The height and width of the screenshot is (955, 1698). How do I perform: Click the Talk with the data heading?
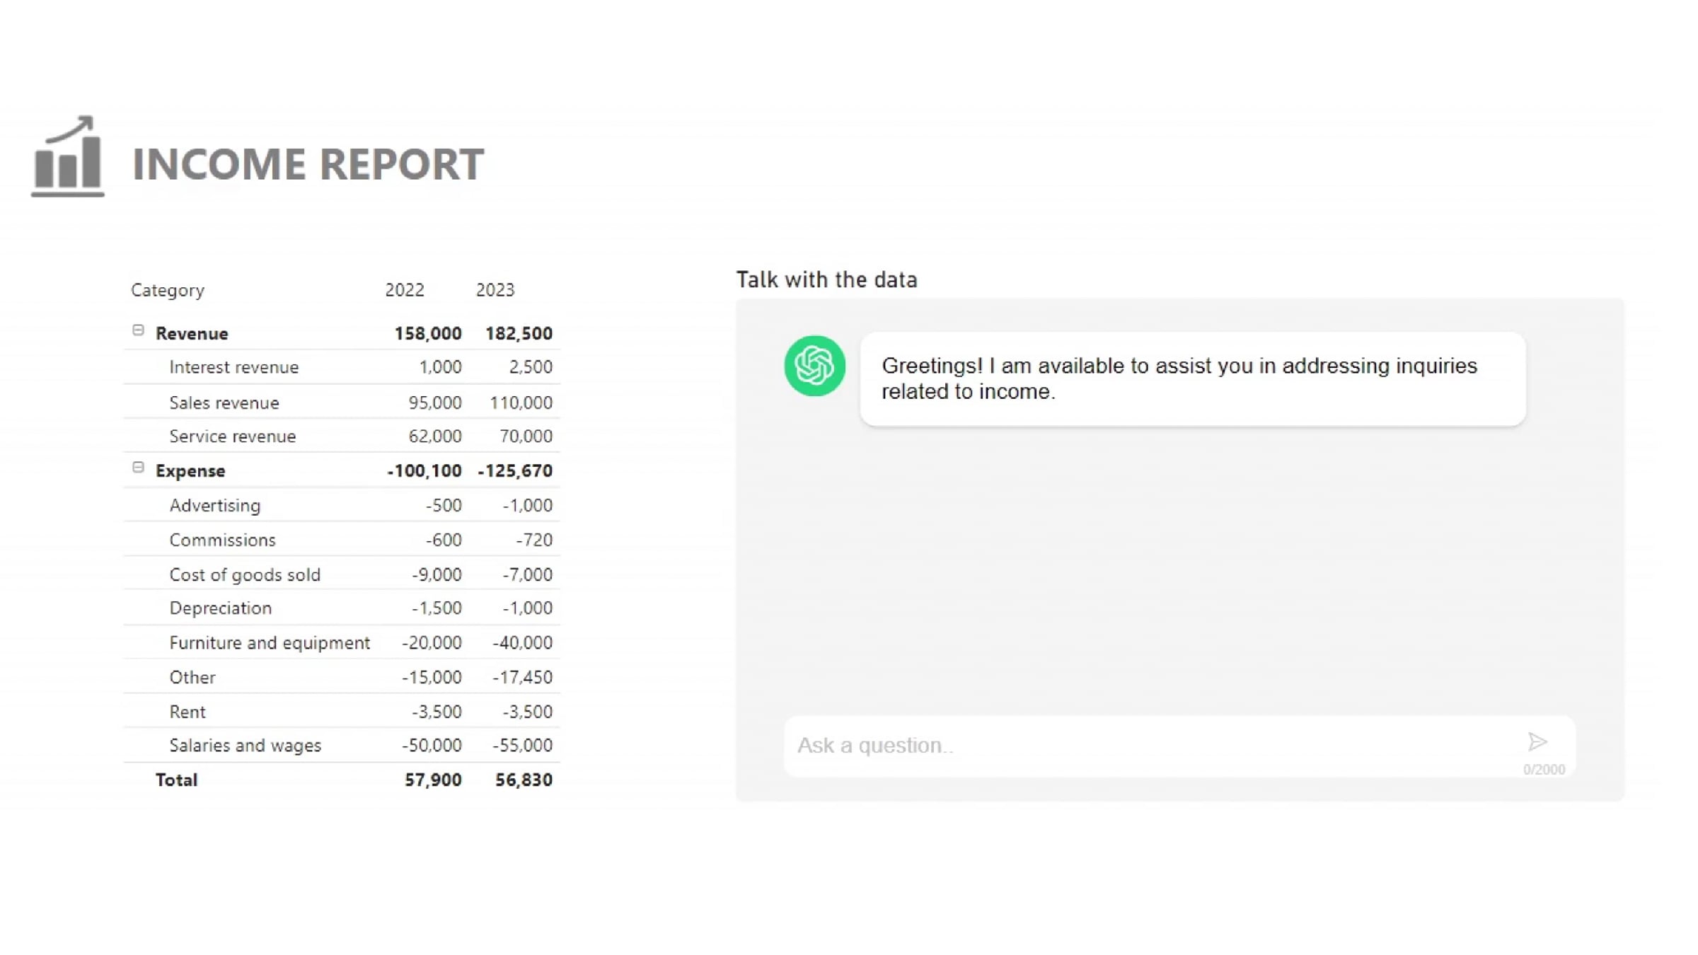point(826,280)
